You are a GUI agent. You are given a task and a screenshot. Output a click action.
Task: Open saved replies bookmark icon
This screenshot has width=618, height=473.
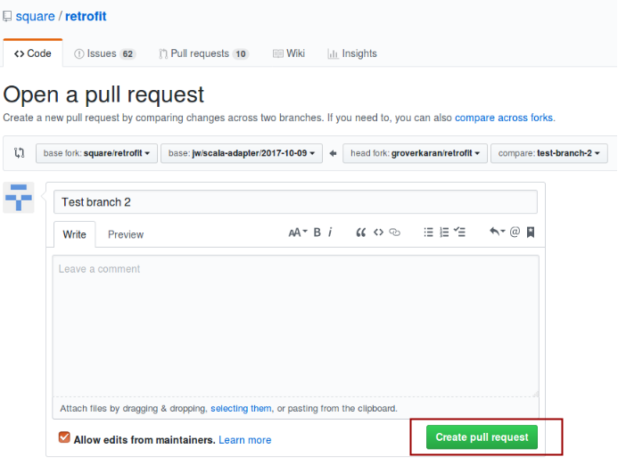(531, 232)
